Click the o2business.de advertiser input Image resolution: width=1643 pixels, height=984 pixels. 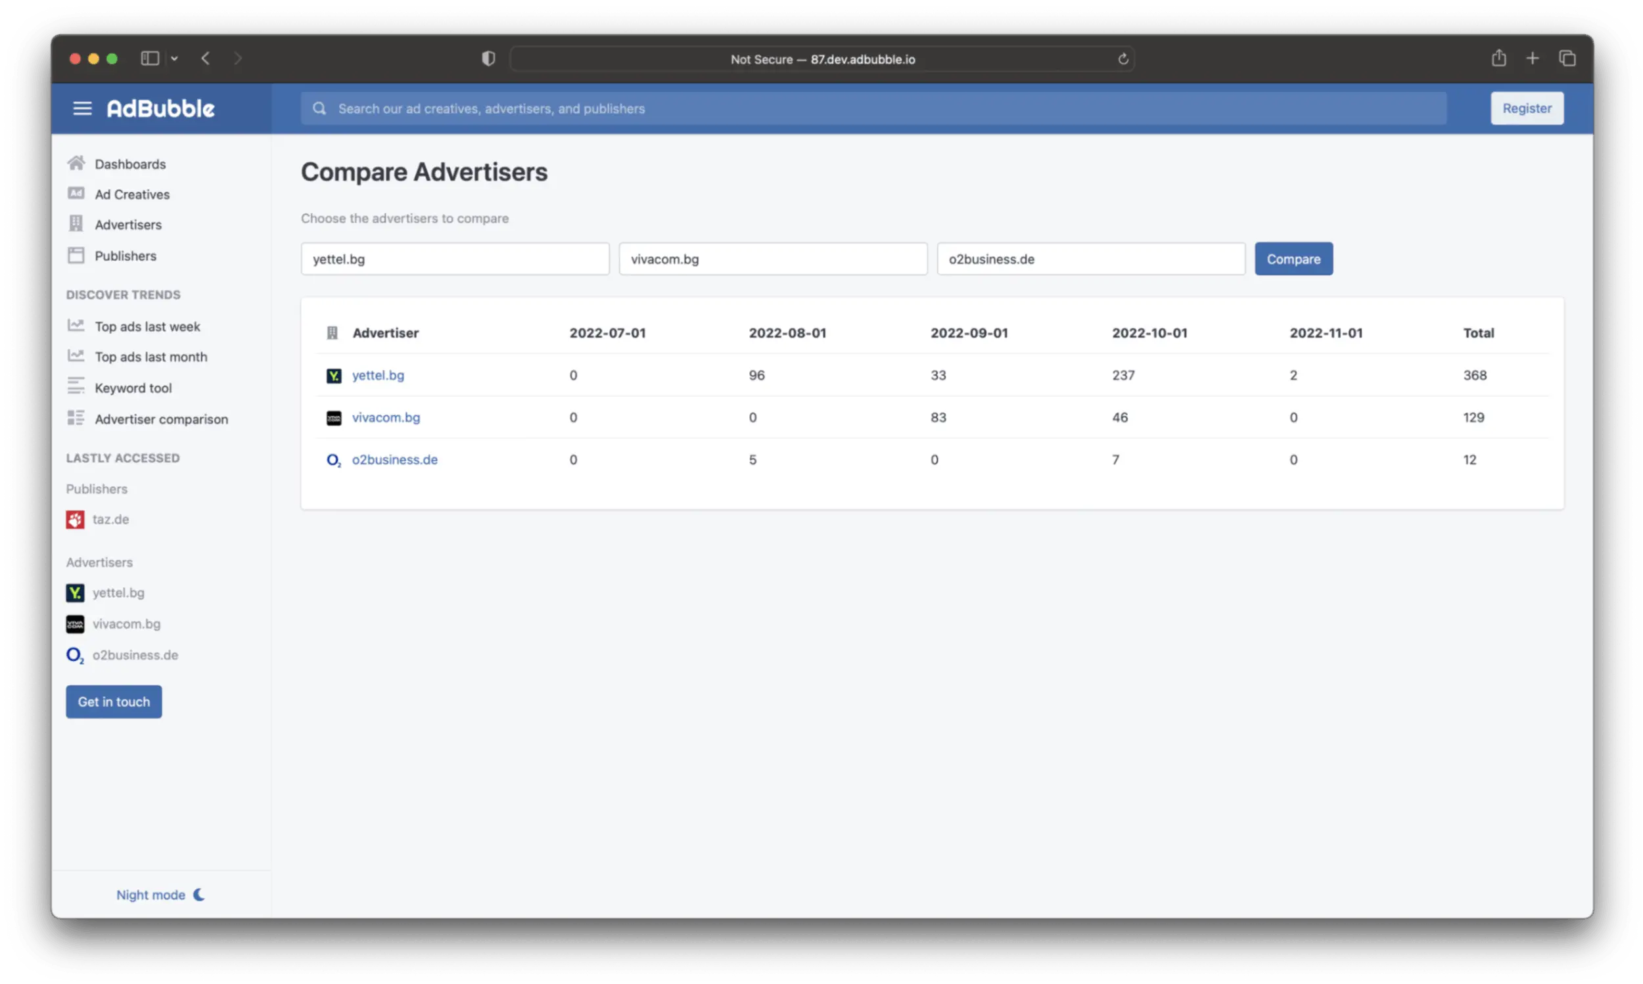click(x=1090, y=259)
